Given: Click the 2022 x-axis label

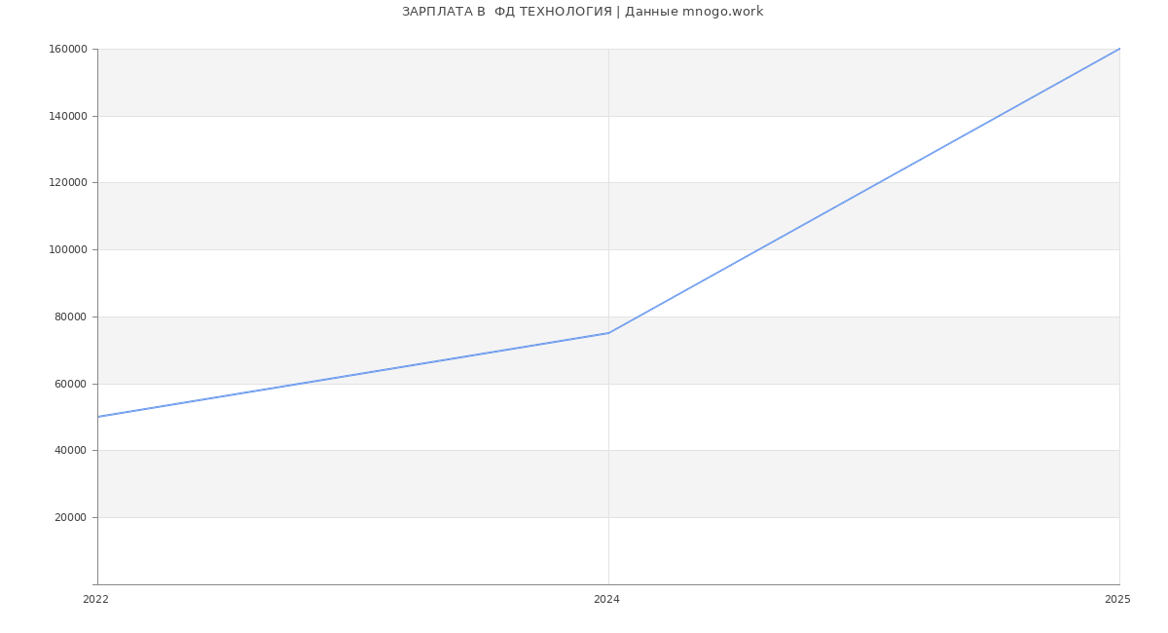Looking at the screenshot, I should pos(95,600).
